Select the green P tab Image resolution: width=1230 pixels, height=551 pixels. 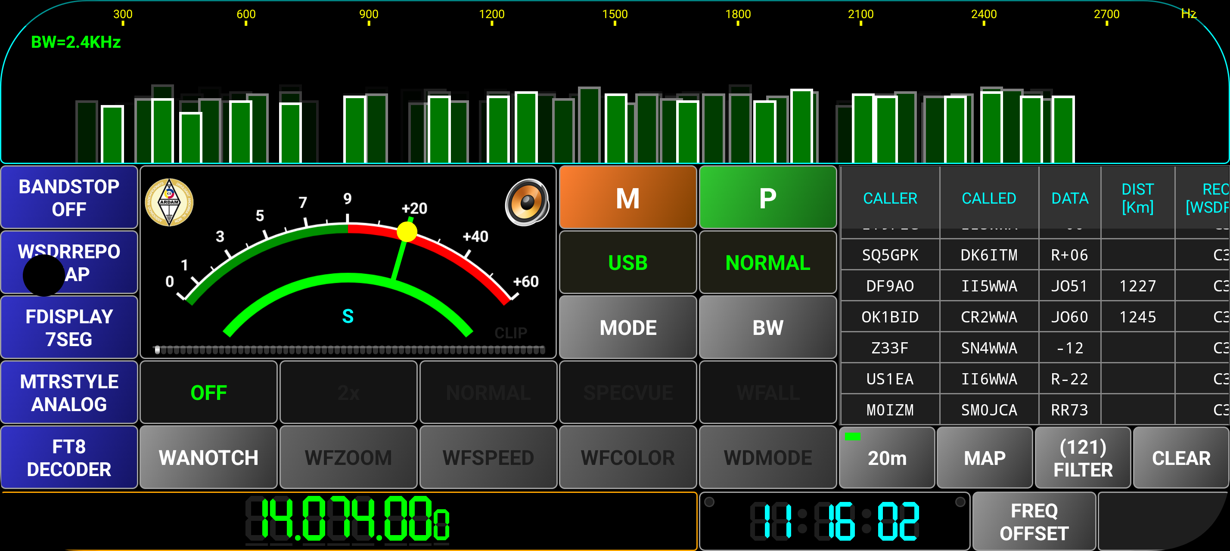[x=767, y=198]
